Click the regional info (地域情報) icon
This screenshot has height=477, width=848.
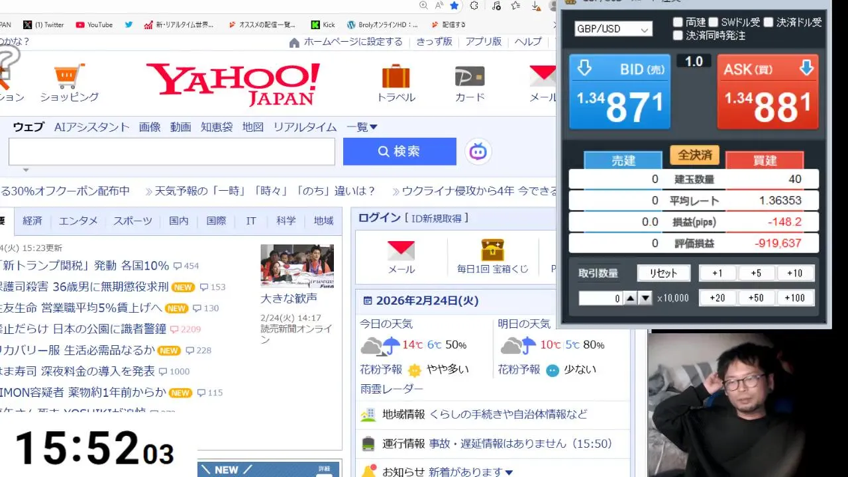point(368,415)
